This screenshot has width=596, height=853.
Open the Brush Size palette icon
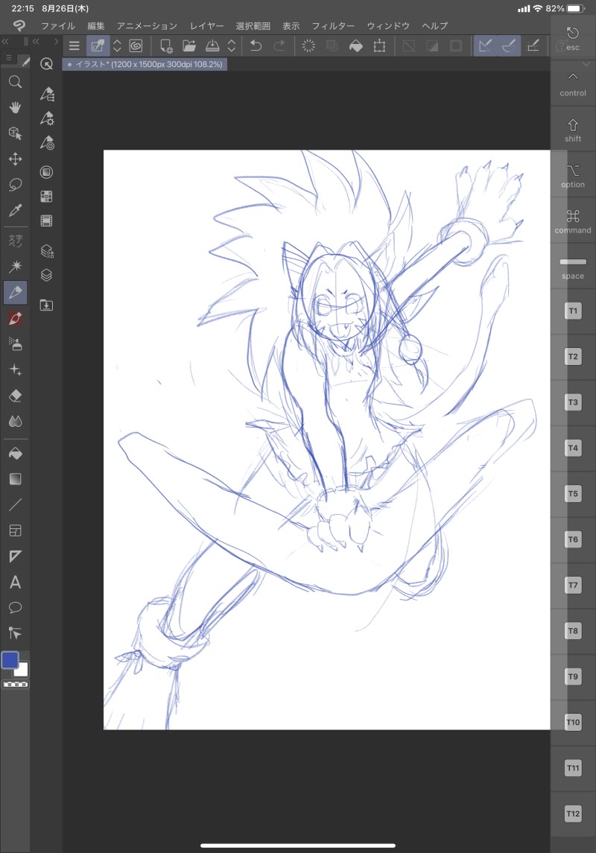pos(47,142)
